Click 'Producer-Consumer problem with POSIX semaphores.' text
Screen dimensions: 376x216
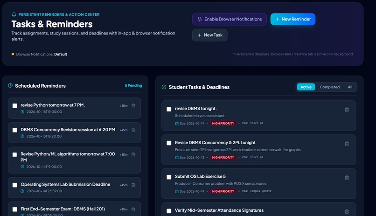coord(221,184)
